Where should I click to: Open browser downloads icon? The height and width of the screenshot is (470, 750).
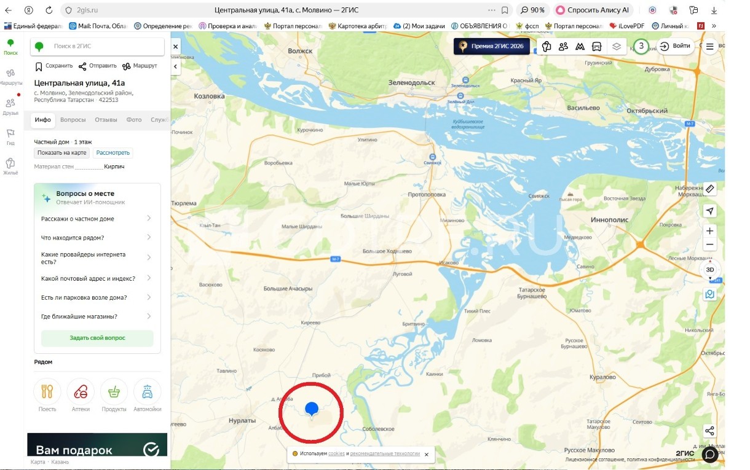(714, 10)
